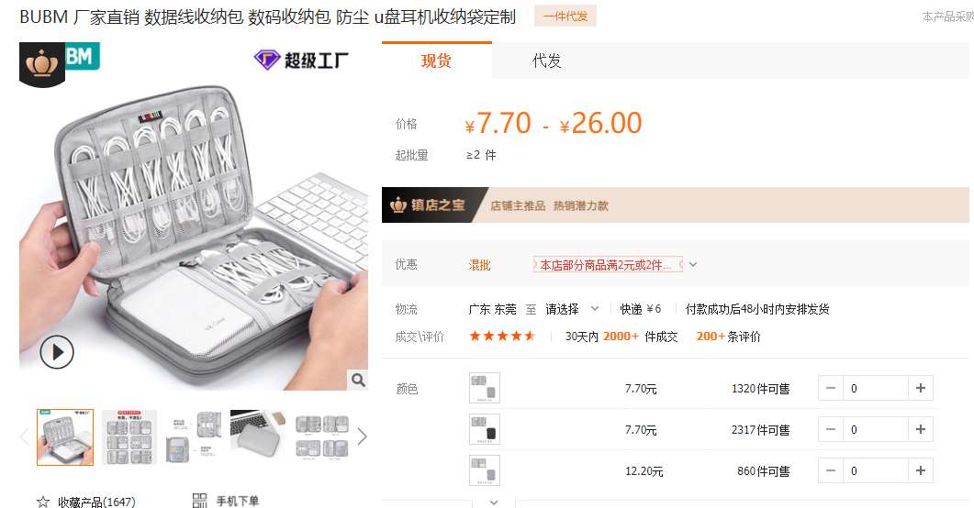
Task: Switch to the 代发 tab
Action: point(546,61)
